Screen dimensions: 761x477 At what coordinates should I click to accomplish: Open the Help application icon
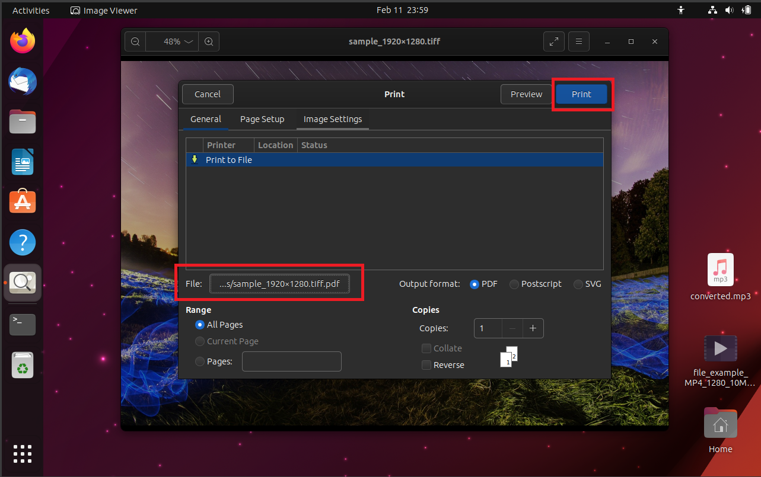click(22, 242)
